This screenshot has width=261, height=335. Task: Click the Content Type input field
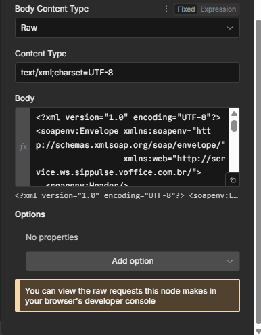pos(127,73)
